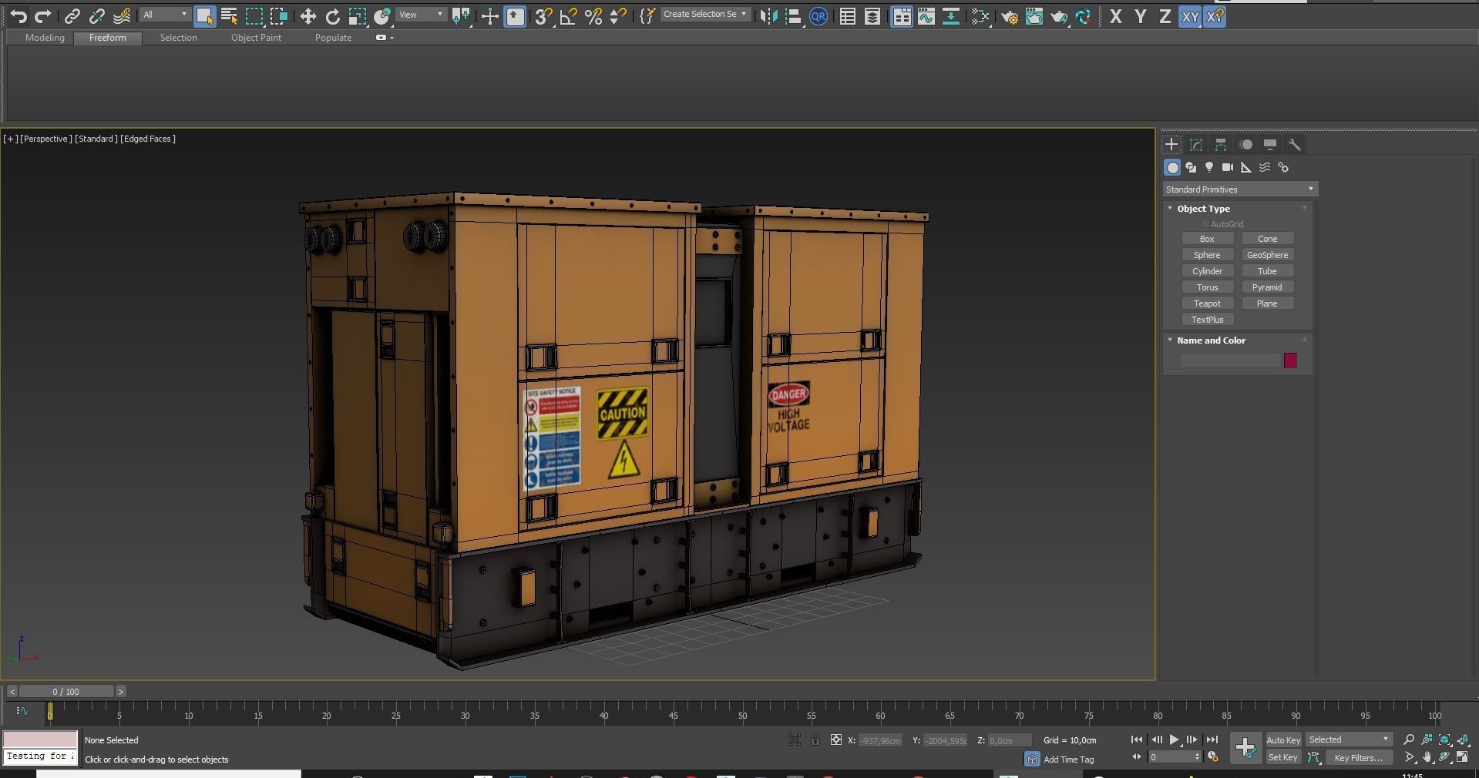Open the Selected key mode dropdown
This screenshot has height=778, width=1479.
[1349, 739]
